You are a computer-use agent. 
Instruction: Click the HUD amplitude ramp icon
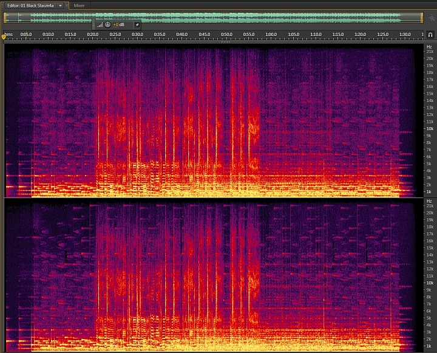(100, 25)
